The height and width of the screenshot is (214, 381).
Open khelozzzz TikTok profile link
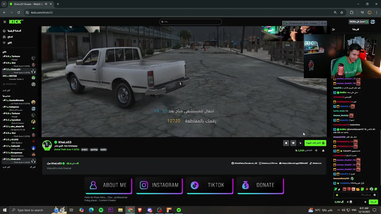(x=316, y=163)
